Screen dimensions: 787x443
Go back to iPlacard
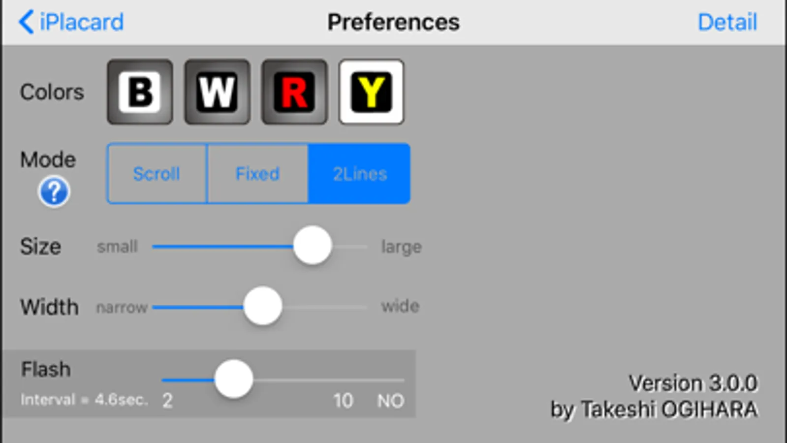81,22
